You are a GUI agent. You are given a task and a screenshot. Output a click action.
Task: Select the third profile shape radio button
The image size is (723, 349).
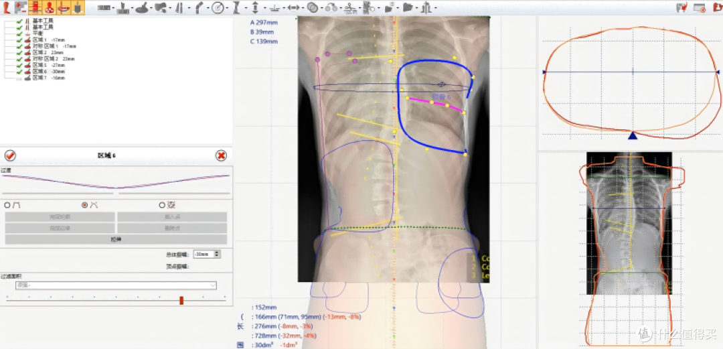pyautogui.click(x=162, y=205)
